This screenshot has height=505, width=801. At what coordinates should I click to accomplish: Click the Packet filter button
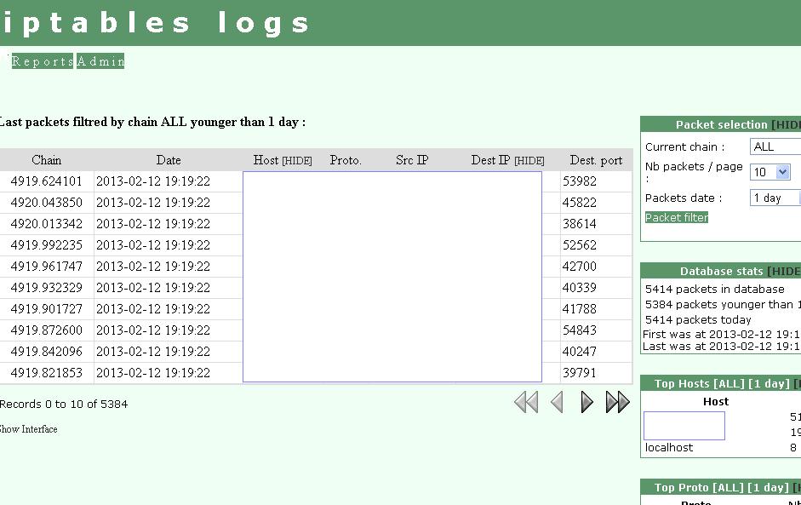676,217
